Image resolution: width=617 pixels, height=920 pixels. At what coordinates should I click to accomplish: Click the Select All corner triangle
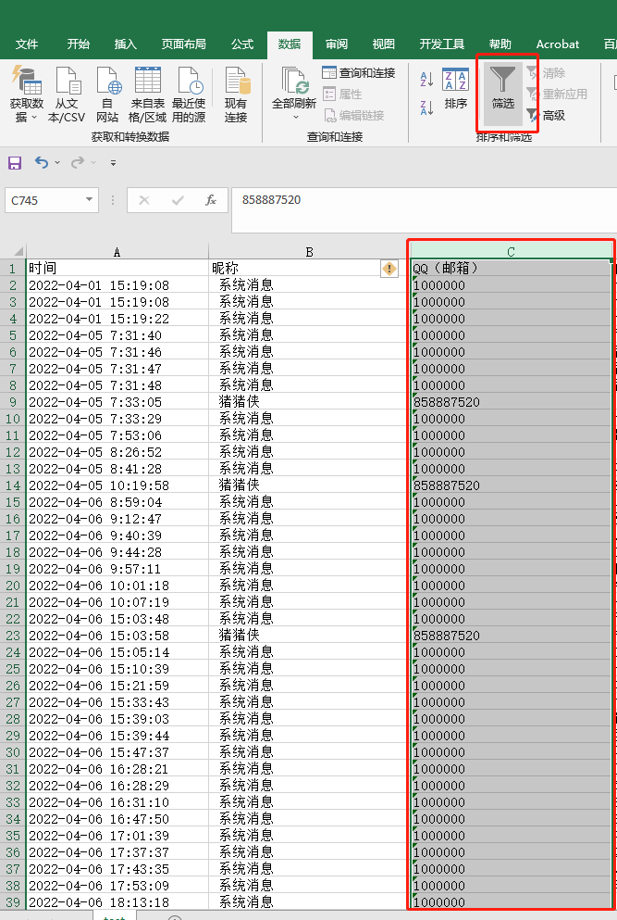pyautogui.click(x=19, y=252)
